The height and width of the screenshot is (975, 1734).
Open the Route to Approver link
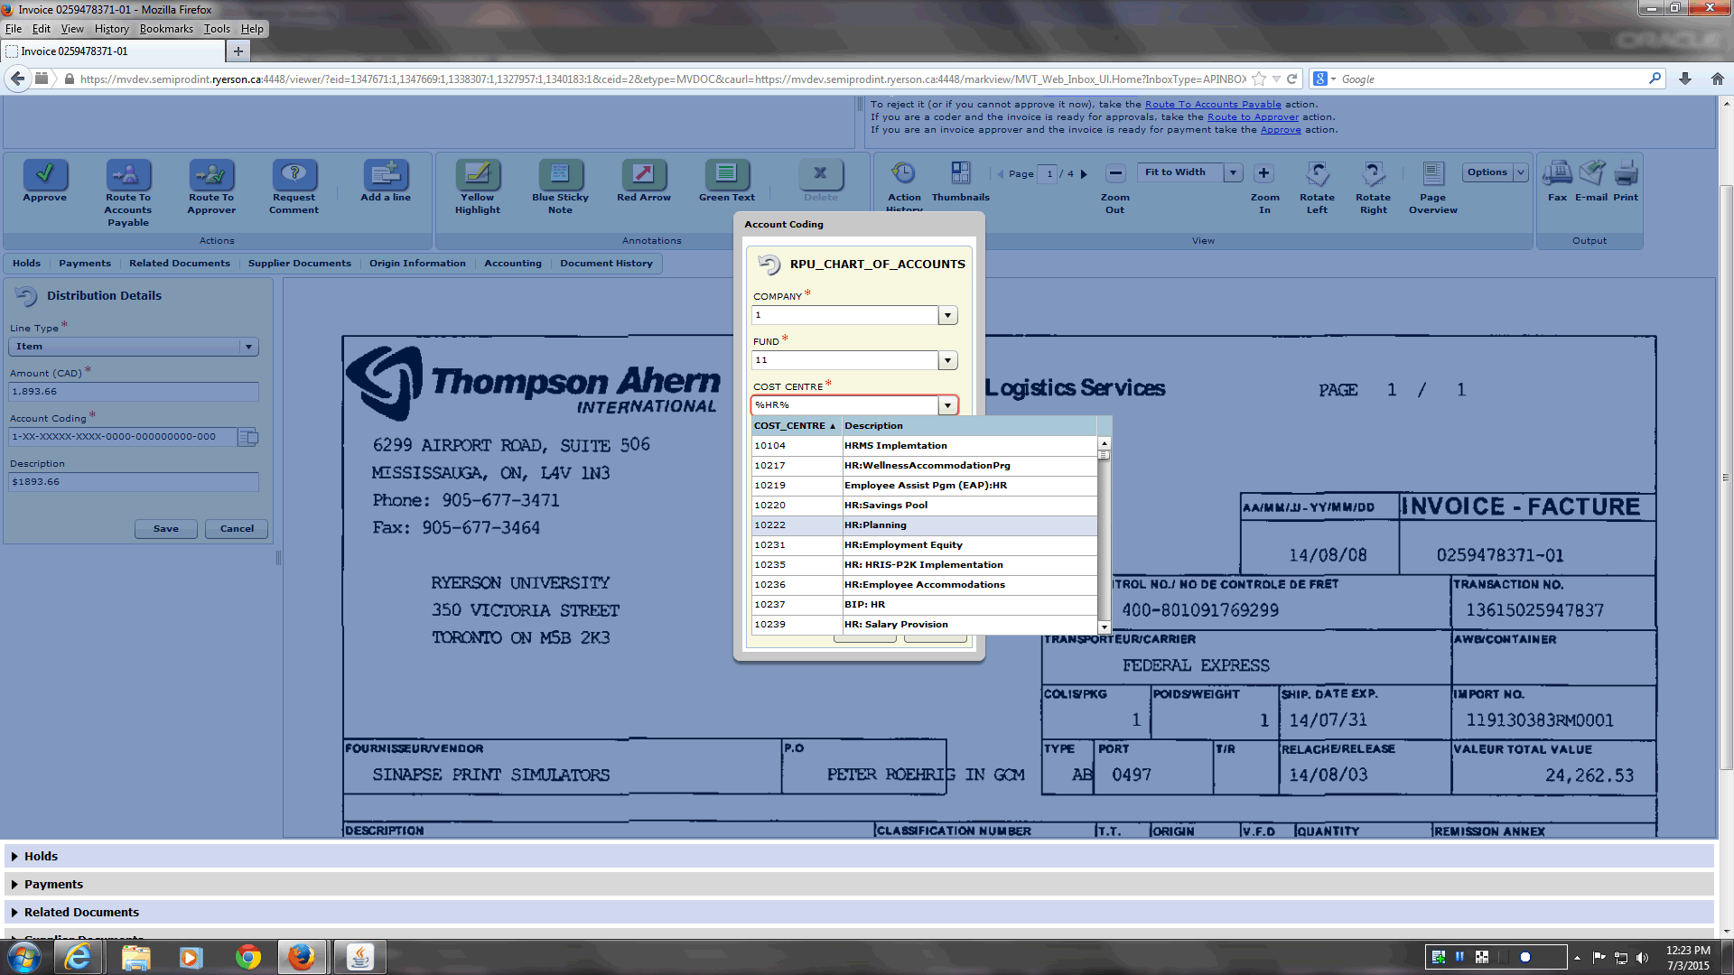click(1253, 116)
